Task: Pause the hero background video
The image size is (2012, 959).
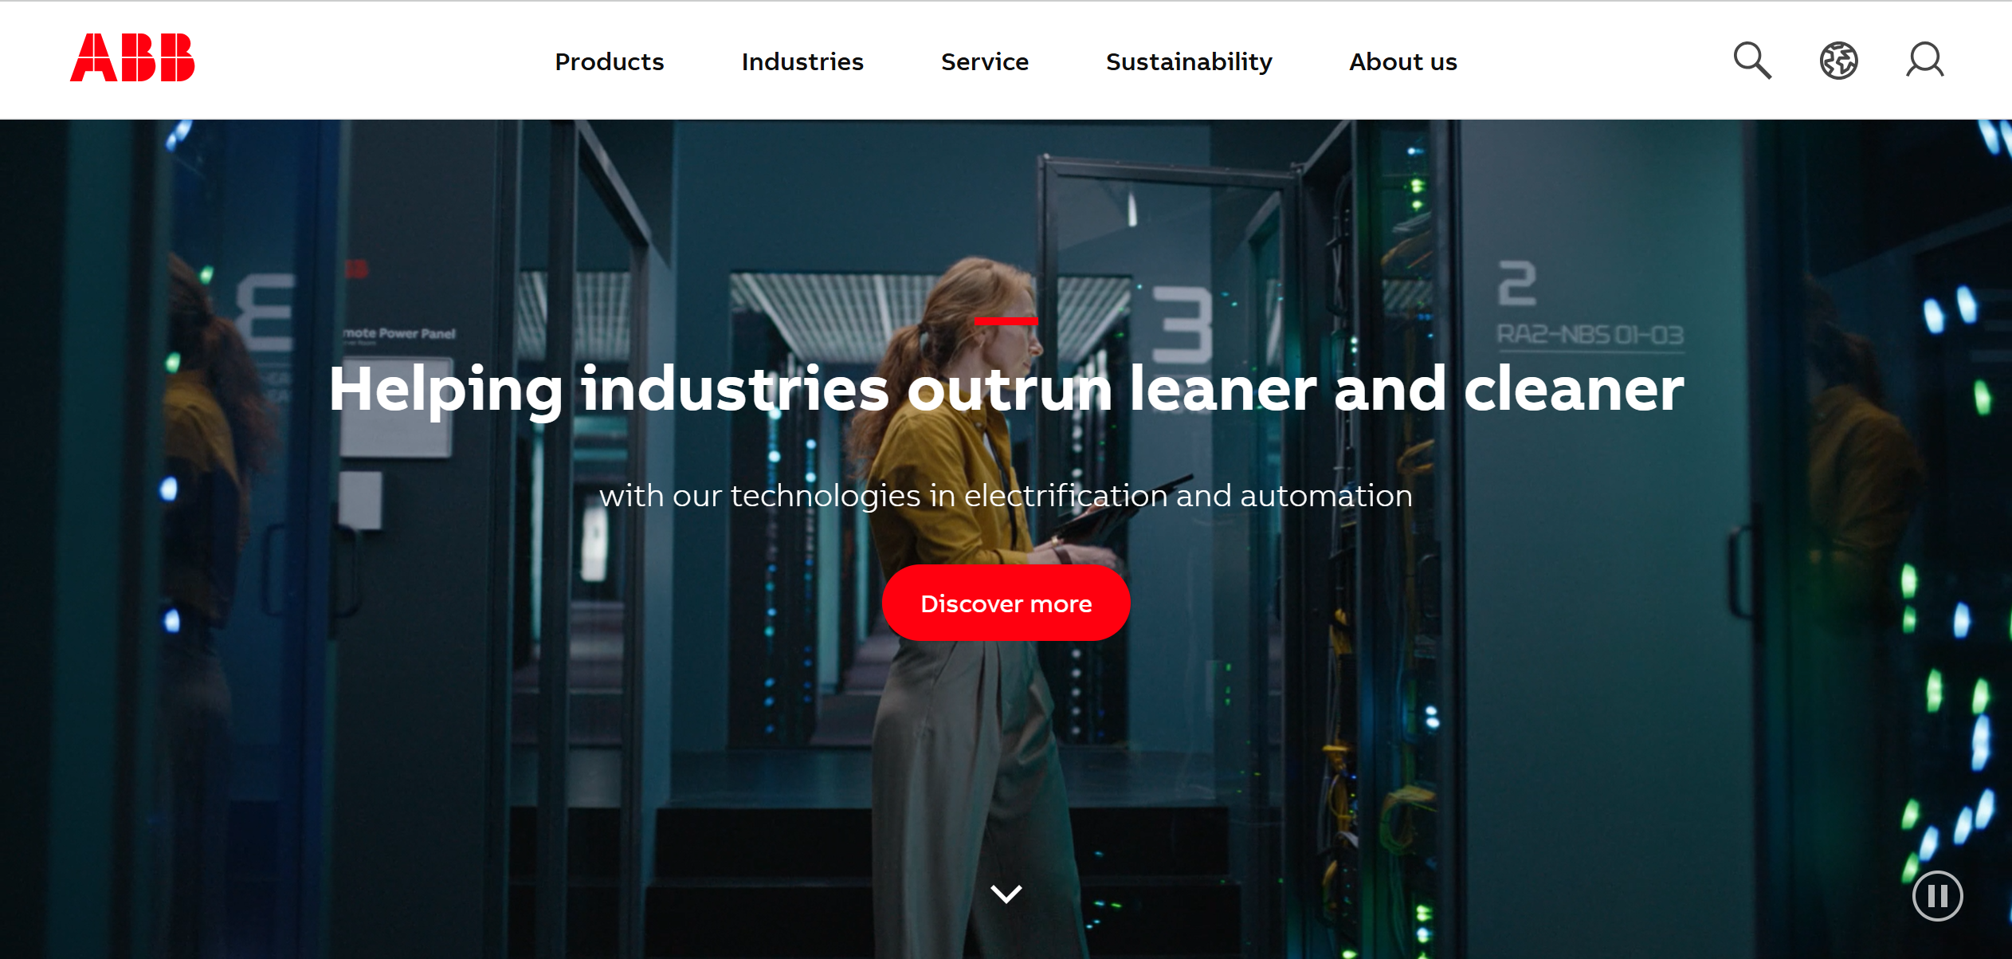Action: tap(1937, 896)
